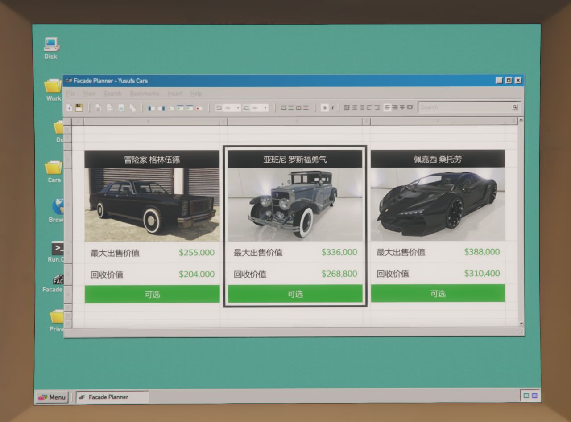Viewport: 571px width, 422px height.
Task: Click 可选 button under 冒险家 格林伍德
Action: (x=152, y=295)
